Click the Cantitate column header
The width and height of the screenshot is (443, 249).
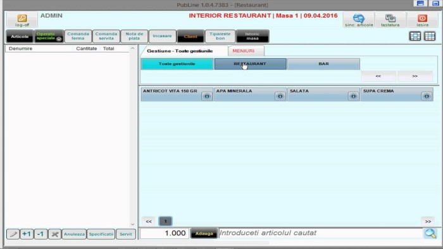pyautogui.click(x=87, y=49)
